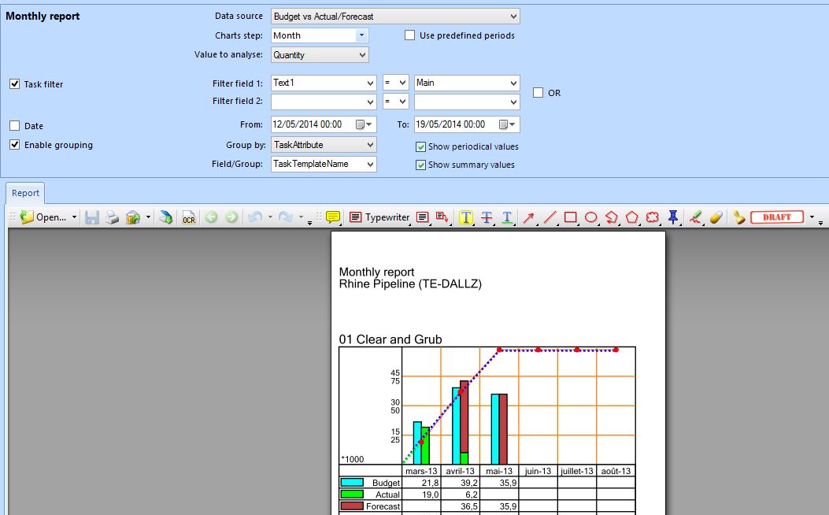Switch to the Report tab
Image resolution: width=829 pixels, height=515 pixels.
point(25,194)
